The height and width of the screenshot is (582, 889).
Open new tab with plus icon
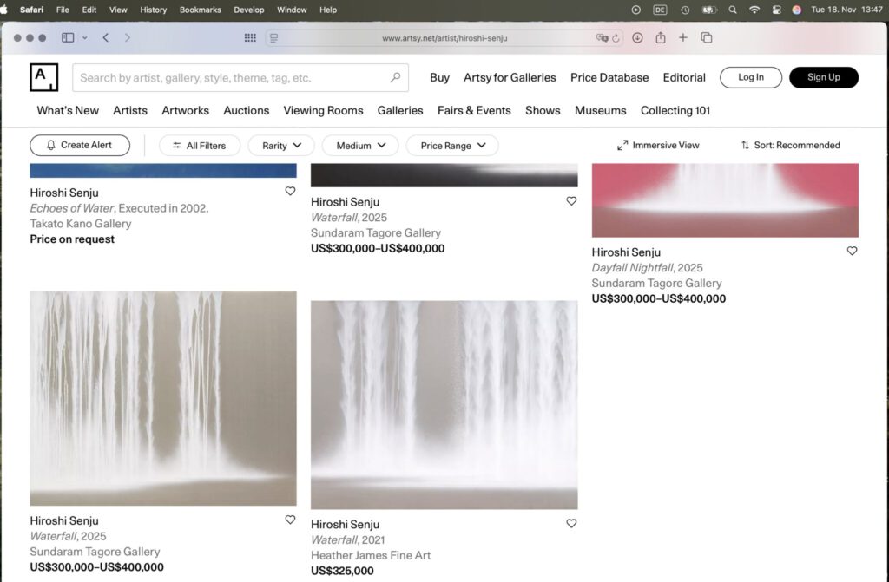tap(683, 38)
